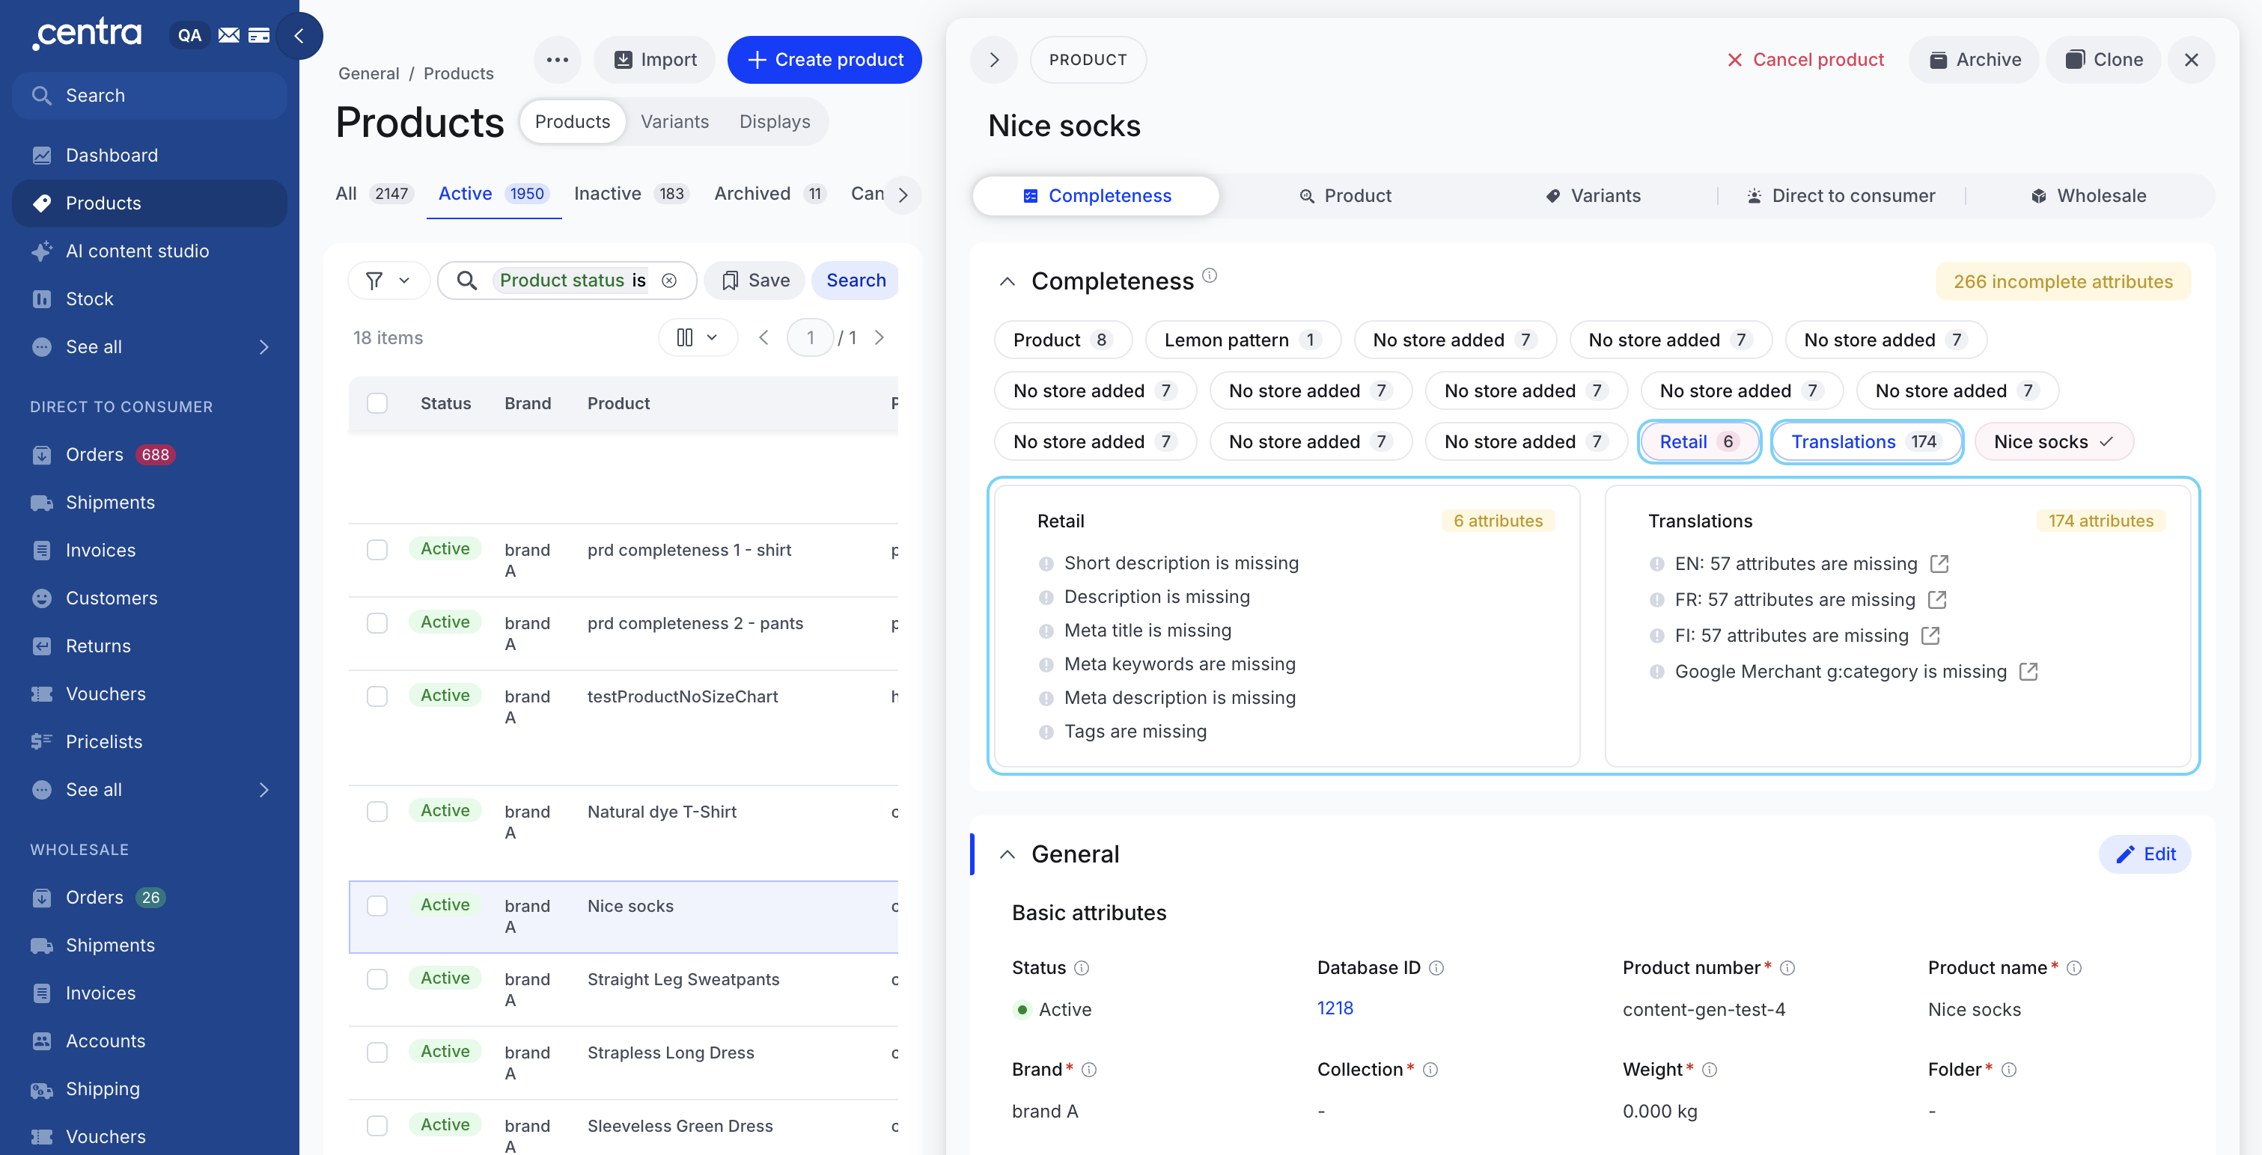Collapse the sidebar with the back arrow
2262x1155 pixels.
pos(299,35)
